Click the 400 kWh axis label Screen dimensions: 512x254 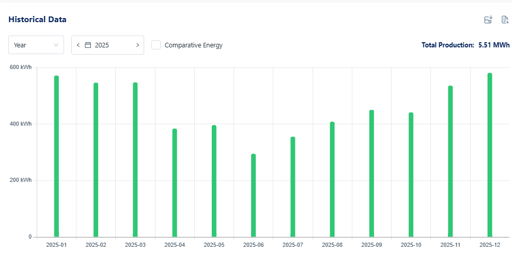point(21,124)
